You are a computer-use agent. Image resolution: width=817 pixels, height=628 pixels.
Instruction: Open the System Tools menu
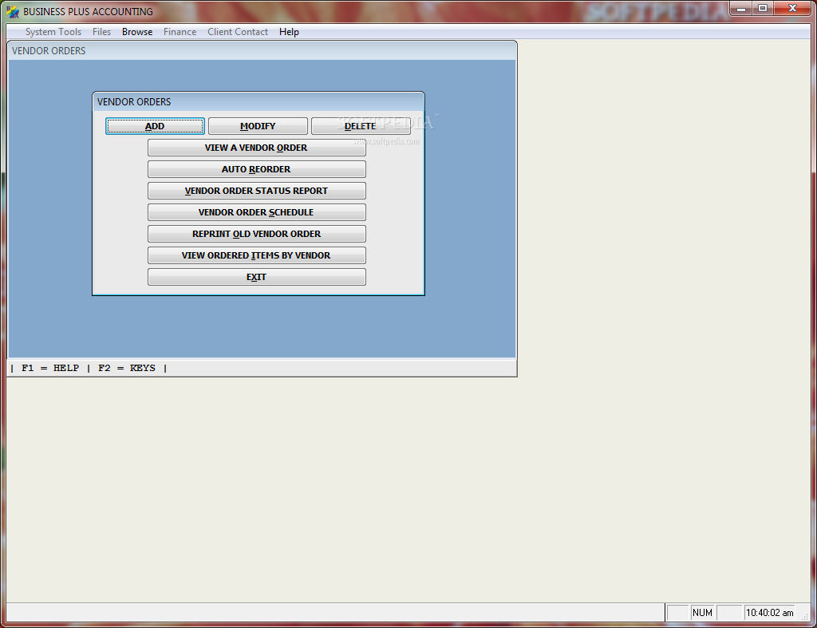click(x=53, y=32)
